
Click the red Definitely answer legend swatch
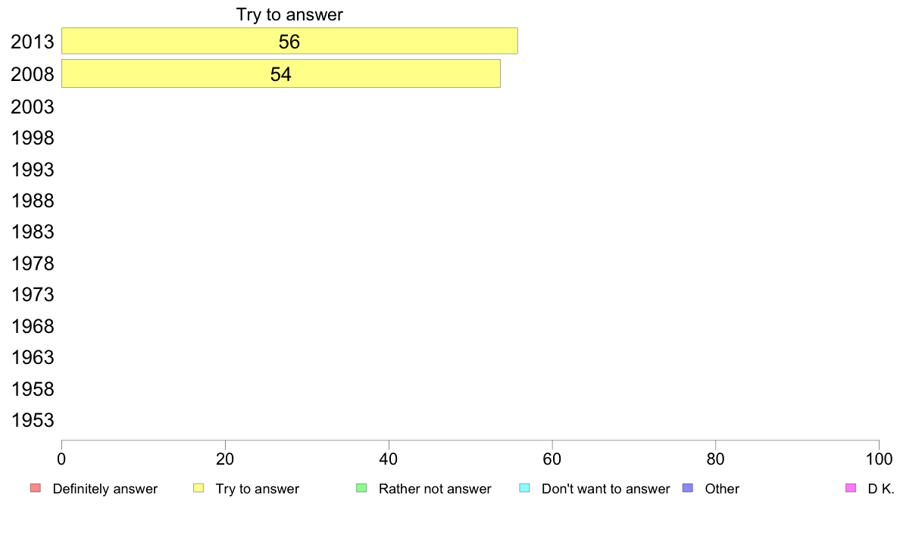point(35,488)
